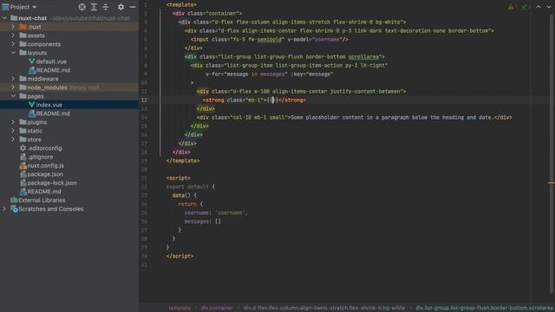
Task: Collapse the nuxt-chat root folder
Action: tap(4, 18)
